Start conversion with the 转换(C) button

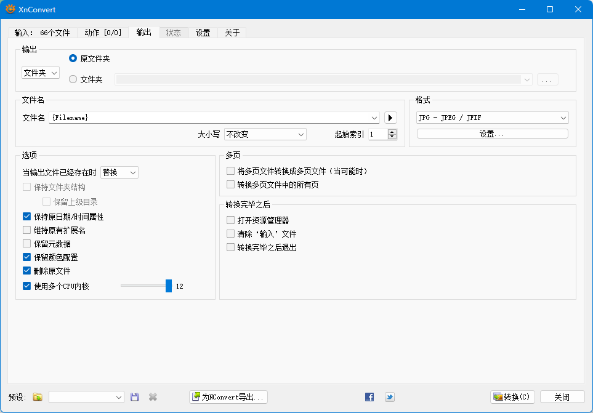click(x=512, y=397)
